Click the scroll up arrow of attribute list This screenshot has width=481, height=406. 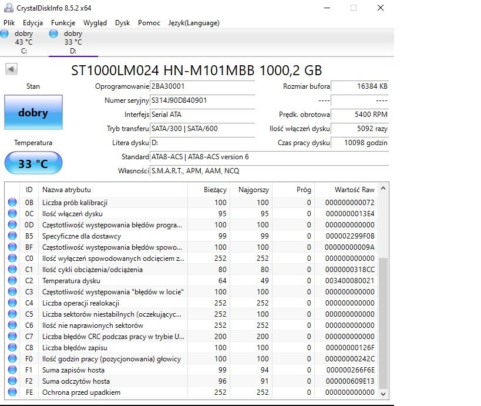click(383, 189)
